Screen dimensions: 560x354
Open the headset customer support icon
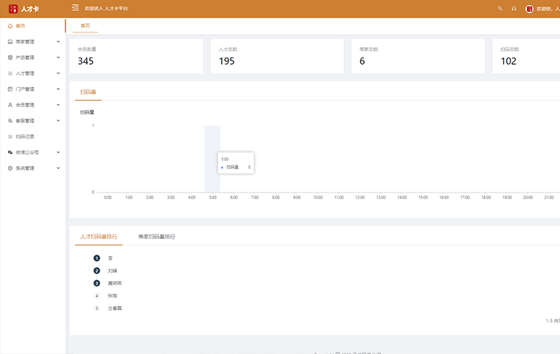[514, 9]
